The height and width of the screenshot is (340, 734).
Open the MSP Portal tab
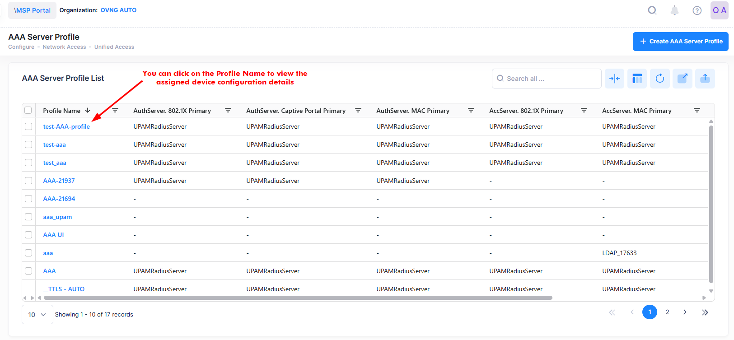pyautogui.click(x=32, y=10)
